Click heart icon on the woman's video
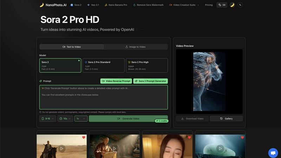 189,137
